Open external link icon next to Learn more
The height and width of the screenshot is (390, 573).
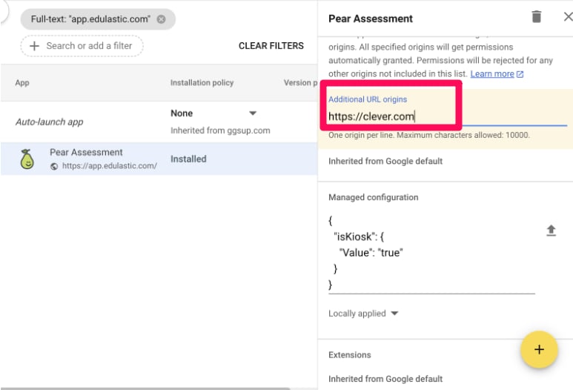520,74
